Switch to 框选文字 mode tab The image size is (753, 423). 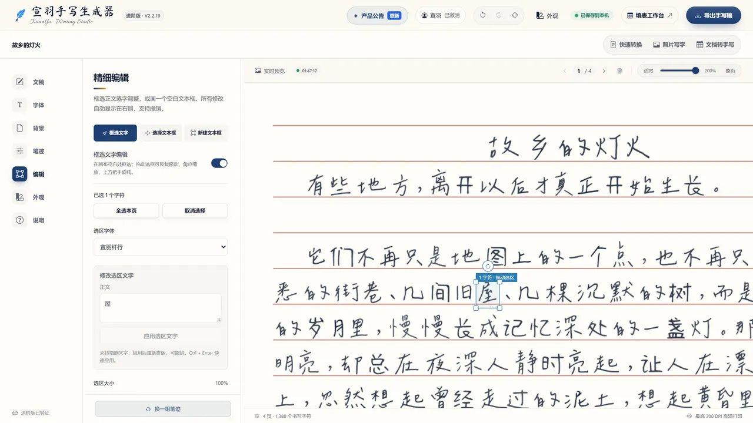[x=115, y=133]
